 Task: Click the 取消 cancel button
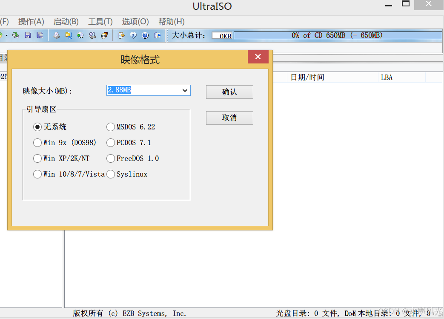coord(229,118)
